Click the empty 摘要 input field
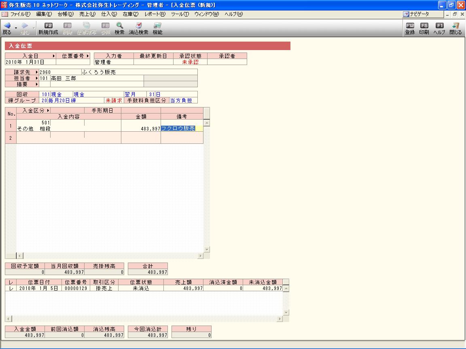Screen dimensions: 466x349 pyautogui.click(x=97, y=84)
